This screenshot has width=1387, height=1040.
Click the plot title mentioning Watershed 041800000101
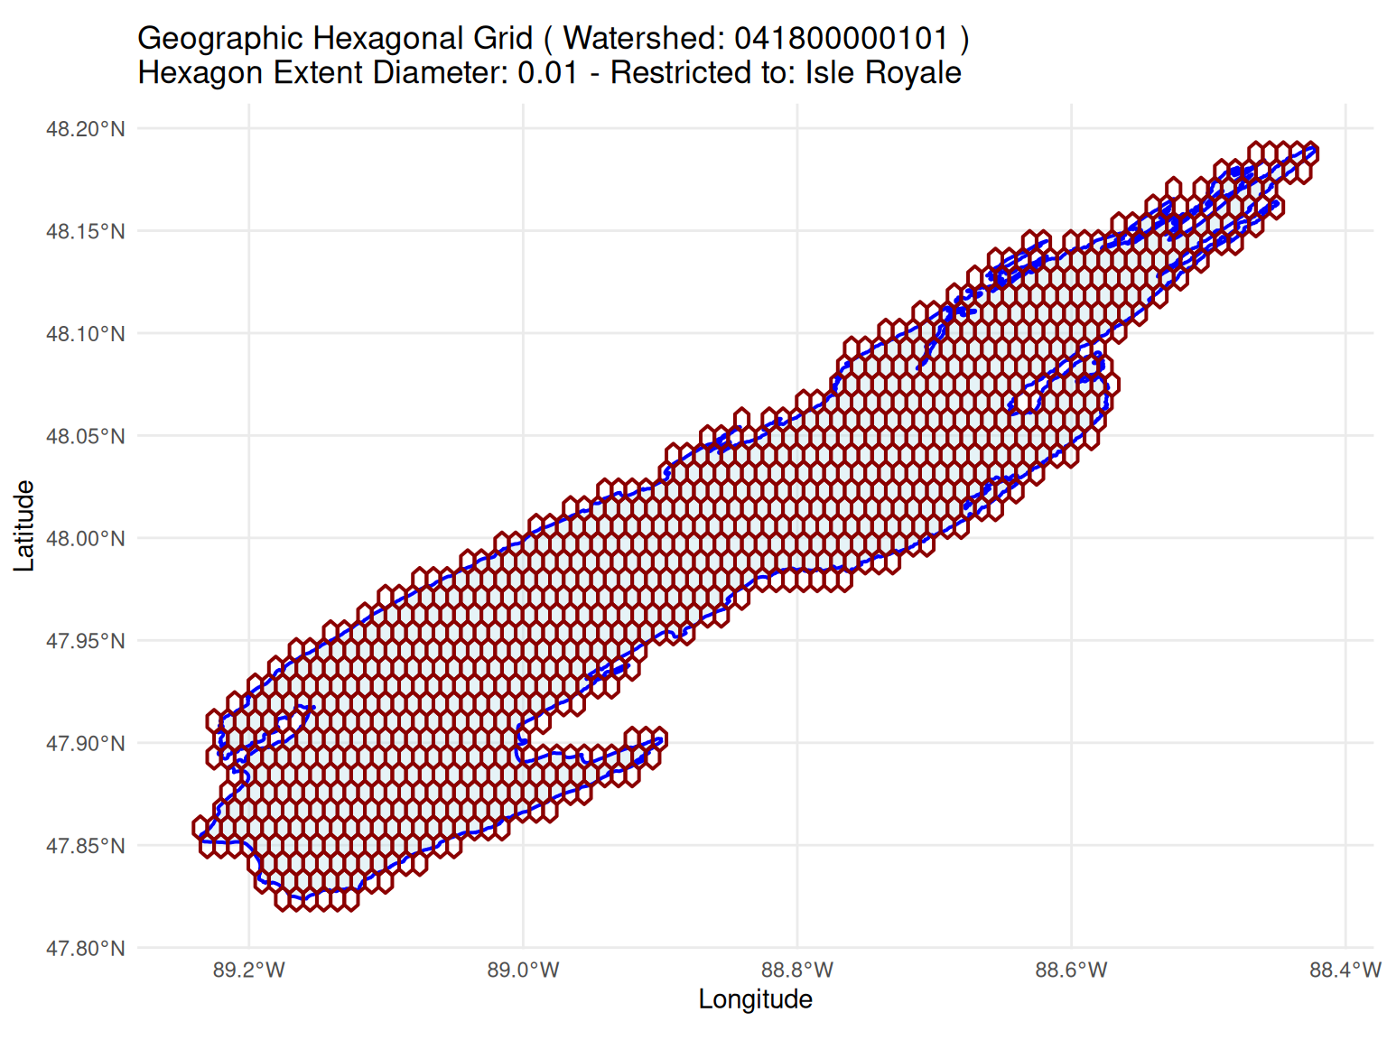click(554, 39)
